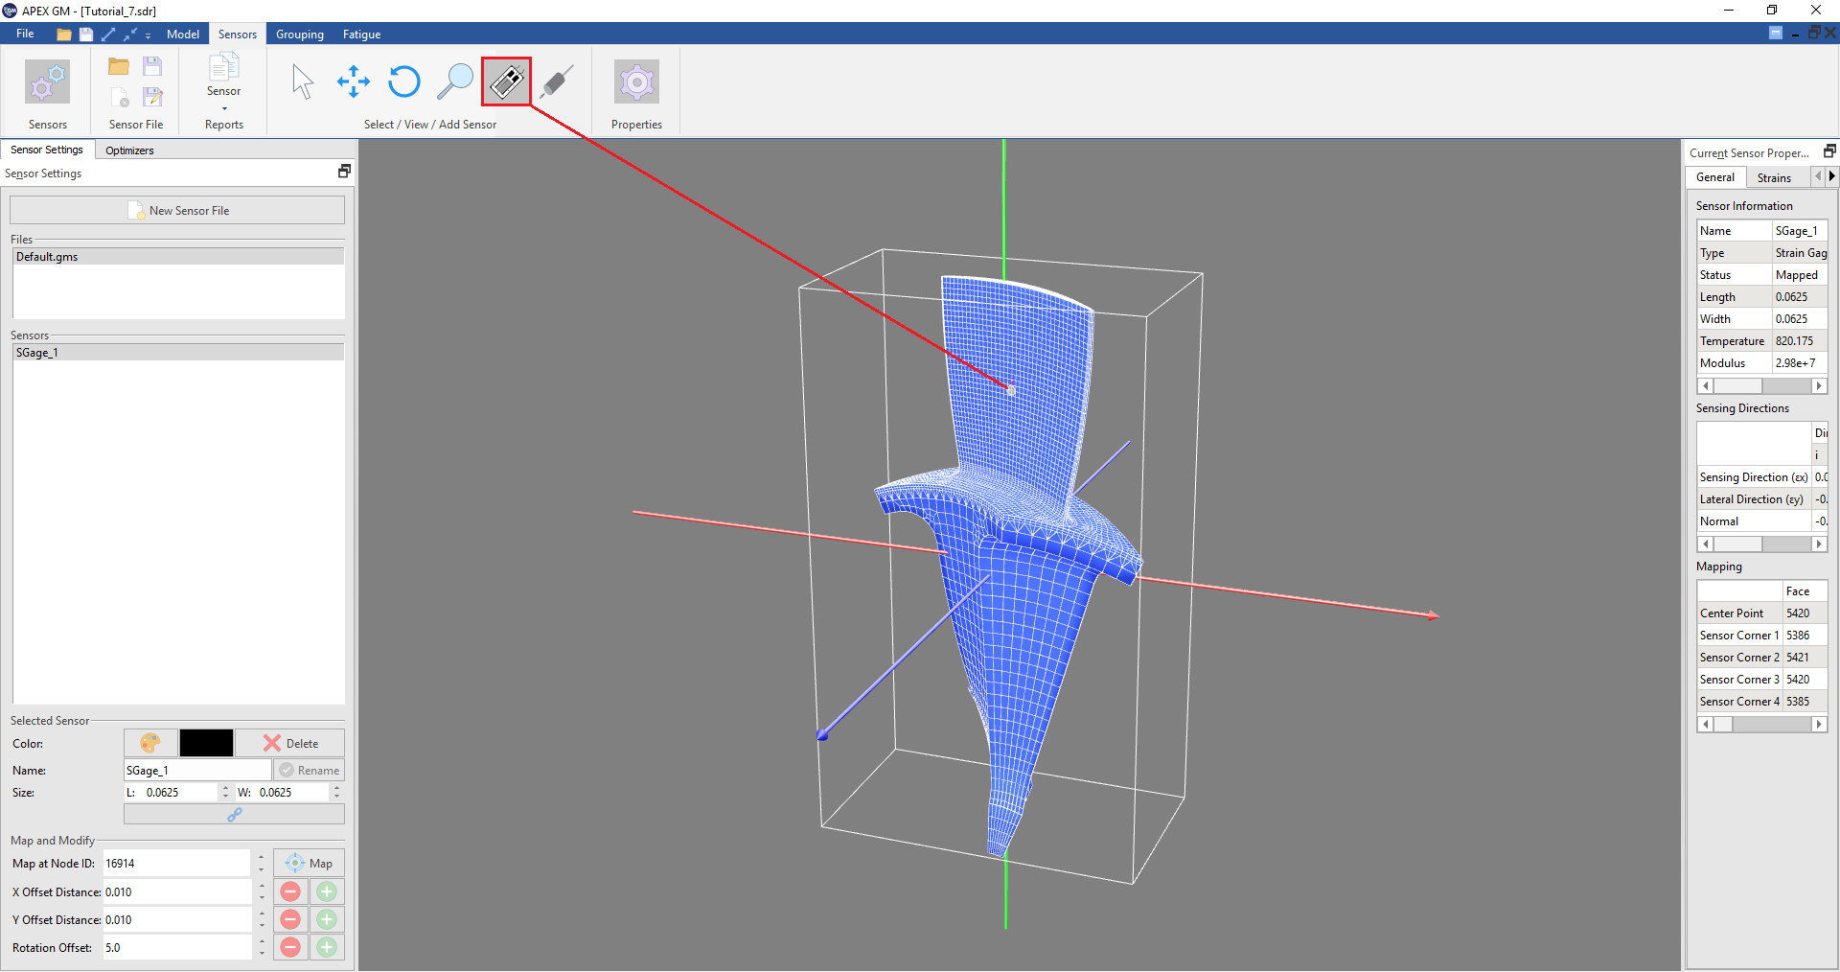Increase Rotation Offset with green plus button
Screen dimensions: 1840x972
coord(327,947)
